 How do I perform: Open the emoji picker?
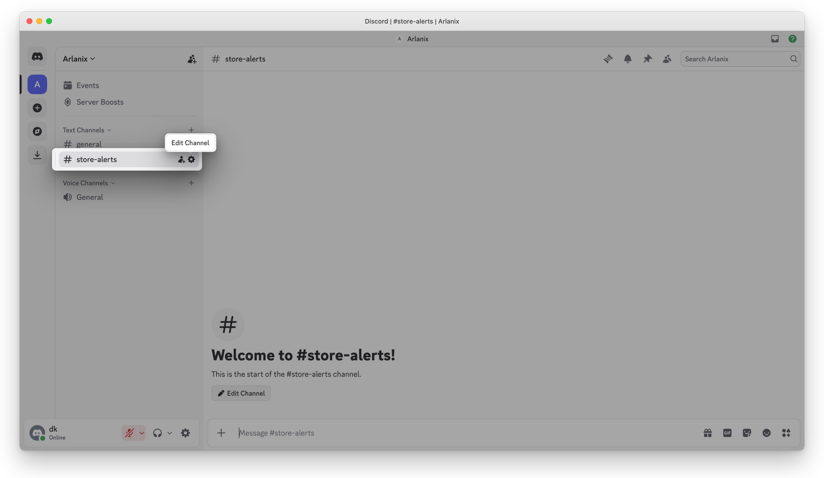[x=766, y=433]
